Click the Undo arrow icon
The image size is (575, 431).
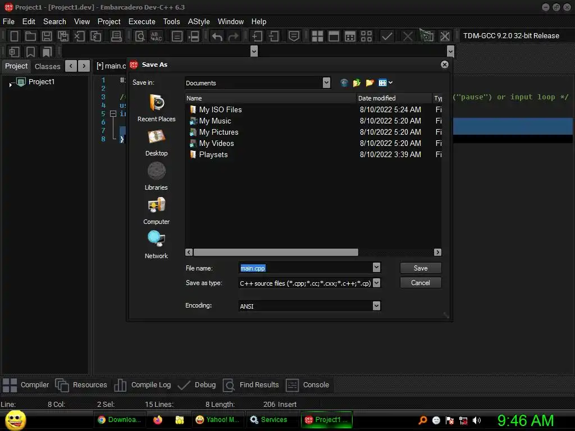[x=217, y=36]
